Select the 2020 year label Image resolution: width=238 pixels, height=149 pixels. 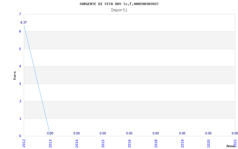pos(209,144)
